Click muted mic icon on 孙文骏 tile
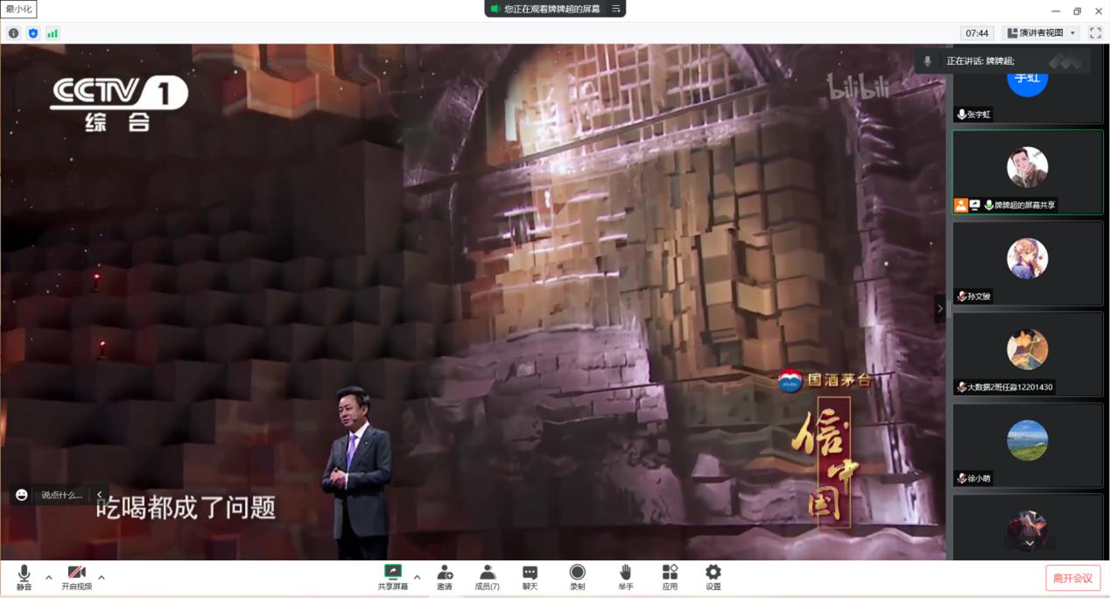The image size is (1110, 598). [961, 297]
